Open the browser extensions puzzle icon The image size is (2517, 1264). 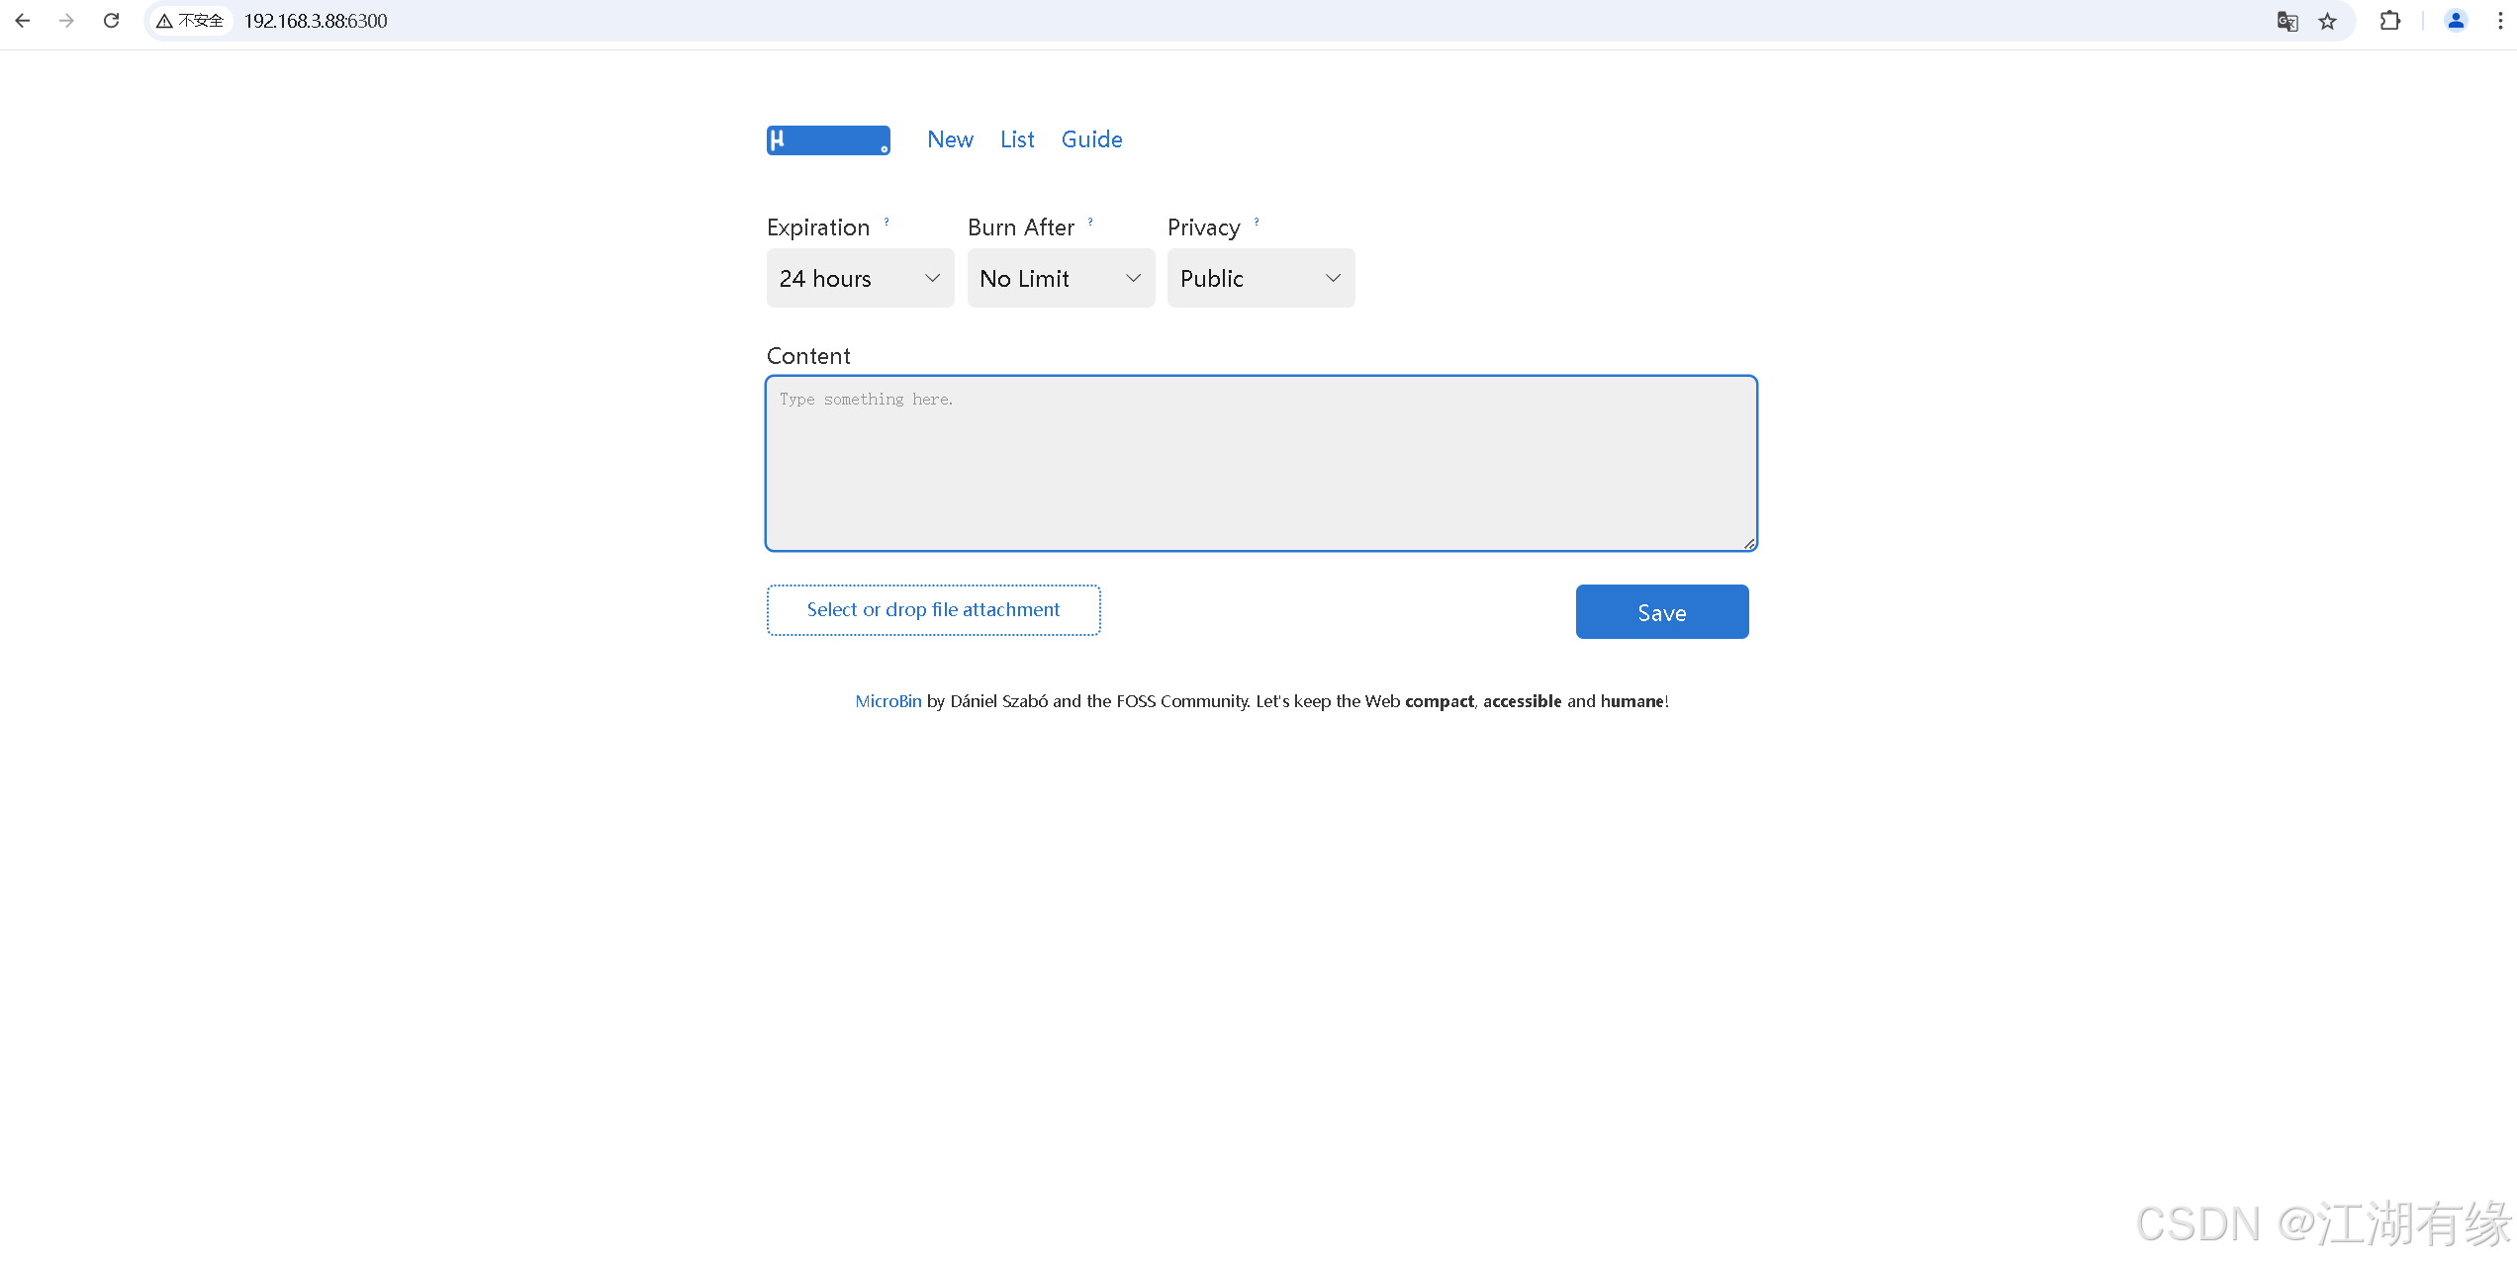2389,21
